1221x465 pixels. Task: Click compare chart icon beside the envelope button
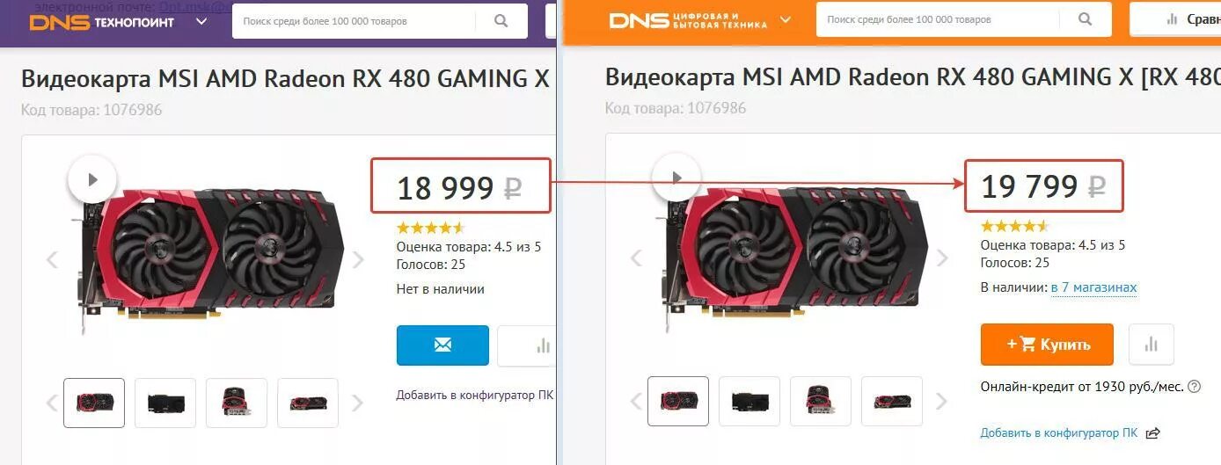pyautogui.click(x=528, y=345)
